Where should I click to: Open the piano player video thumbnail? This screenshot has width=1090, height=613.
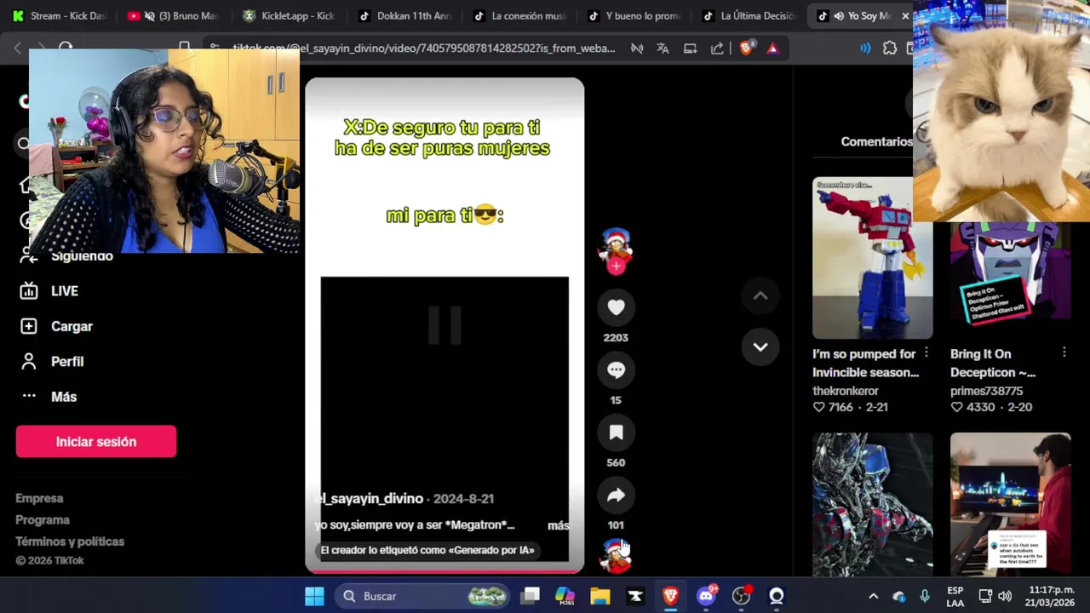tap(1010, 504)
